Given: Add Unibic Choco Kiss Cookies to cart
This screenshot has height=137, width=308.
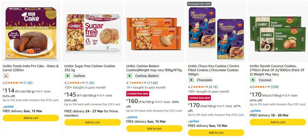Looking at the screenshot, I should [x=216, y=133].
